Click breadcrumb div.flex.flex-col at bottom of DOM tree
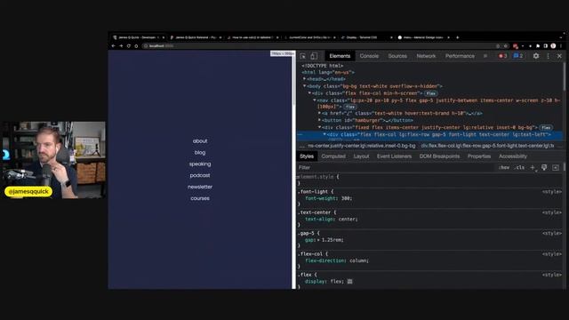The width and height of the screenshot is (569, 320). tap(488, 146)
